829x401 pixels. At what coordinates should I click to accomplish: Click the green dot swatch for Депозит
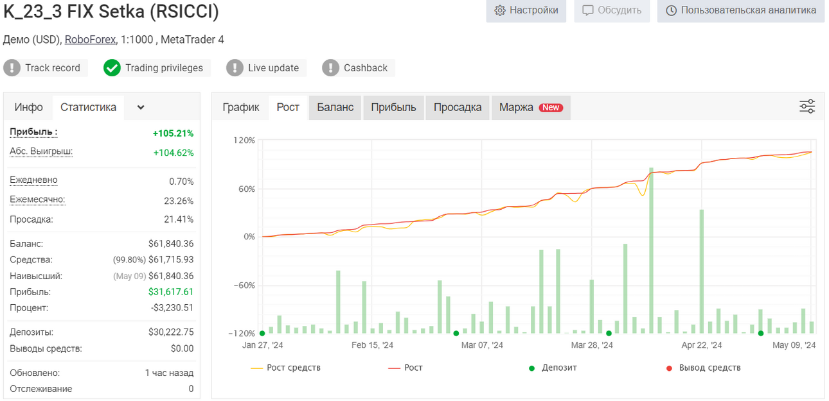(531, 368)
